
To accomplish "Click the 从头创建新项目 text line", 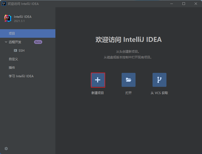I will coord(128,52).
